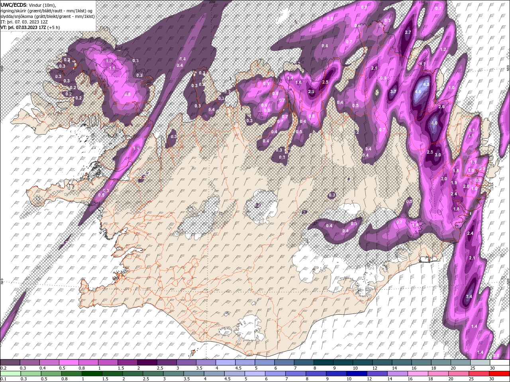Click the 'IT: þri. 07. 03. 2023 12Z' line

coord(24,22)
